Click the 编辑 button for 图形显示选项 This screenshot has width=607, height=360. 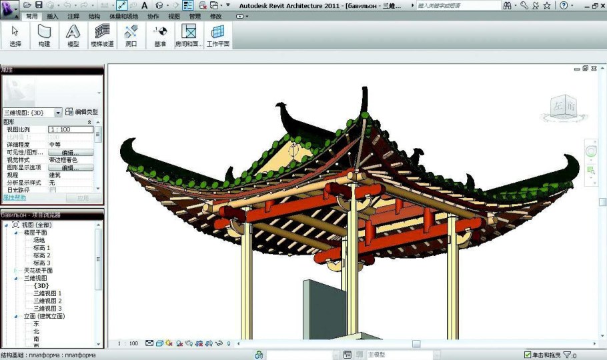tap(71, 168)
